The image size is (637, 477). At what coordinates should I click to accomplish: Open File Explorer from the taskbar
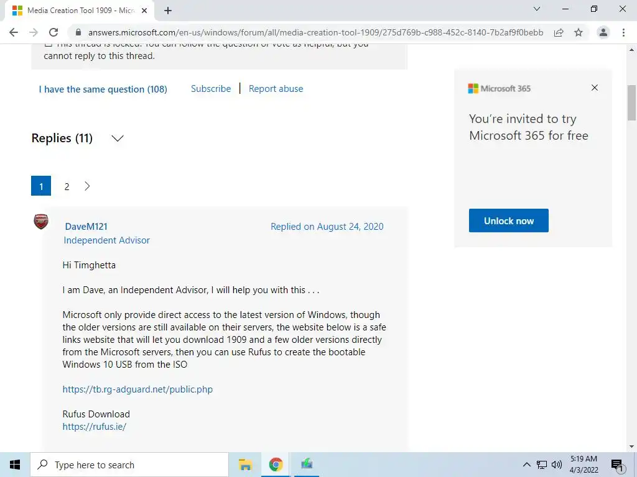click(x=245, y=465)
